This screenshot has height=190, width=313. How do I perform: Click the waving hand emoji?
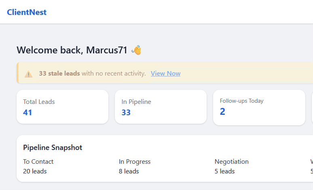137,50
